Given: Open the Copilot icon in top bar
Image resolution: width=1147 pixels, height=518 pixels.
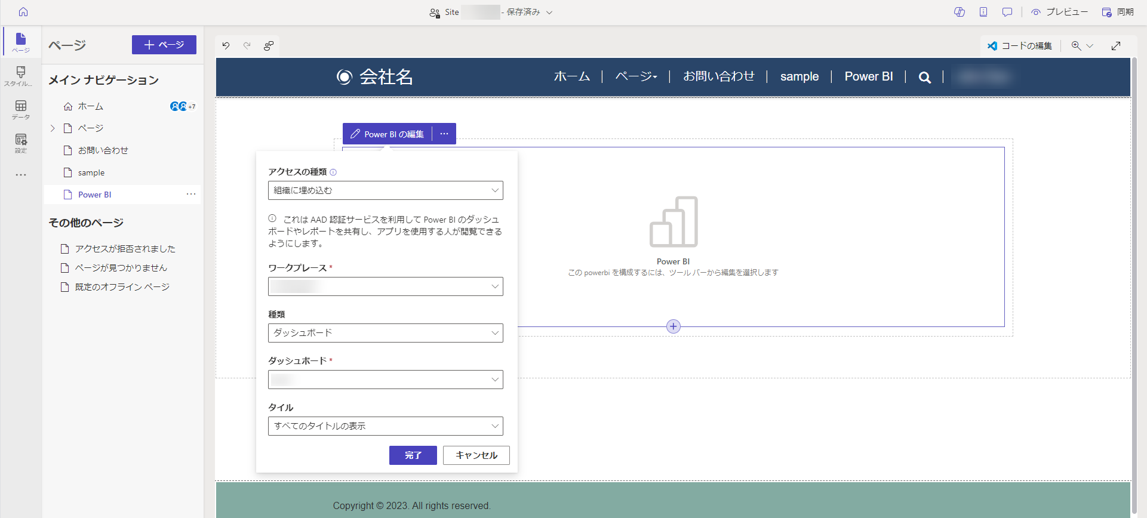Looking at the screenshot, I should click(x=960, y=12).
